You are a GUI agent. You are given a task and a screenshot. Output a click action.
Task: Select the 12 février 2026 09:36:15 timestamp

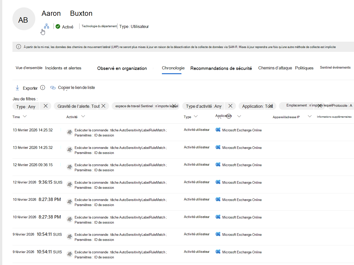click(x=33, y=165)
